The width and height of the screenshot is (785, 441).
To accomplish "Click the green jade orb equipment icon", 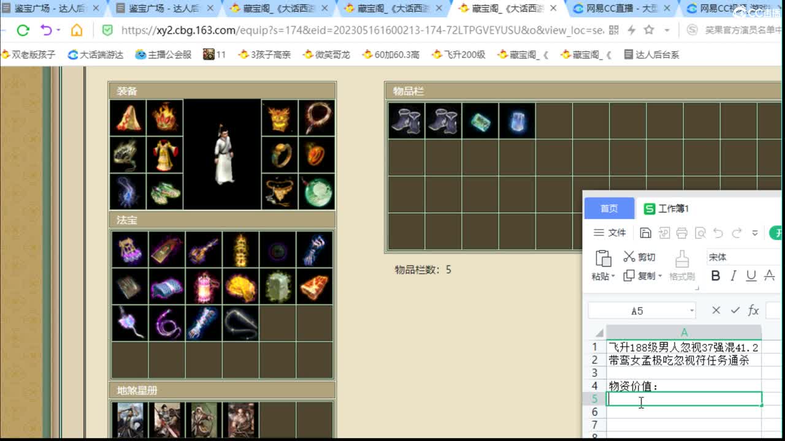I will (316, 191).
